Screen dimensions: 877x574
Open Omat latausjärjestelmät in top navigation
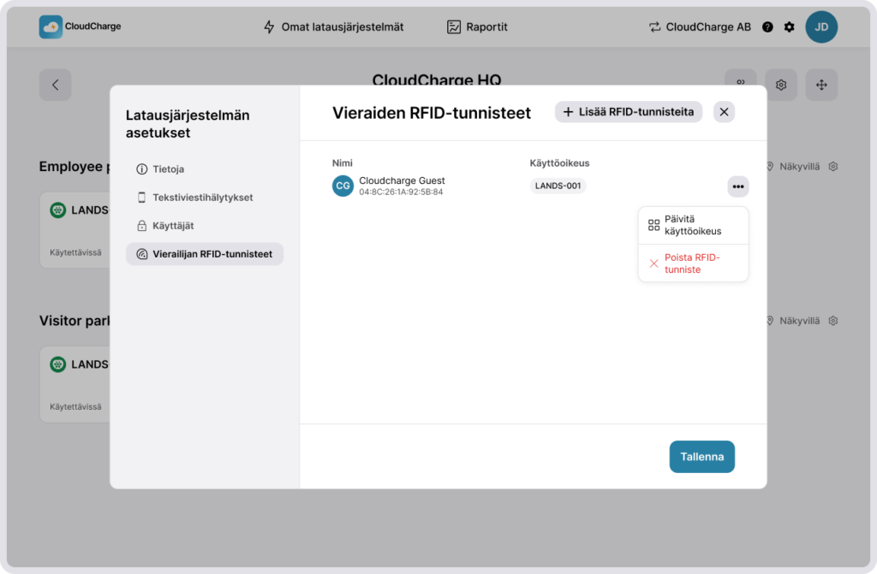pyautogui.click(x=333, y=27)
